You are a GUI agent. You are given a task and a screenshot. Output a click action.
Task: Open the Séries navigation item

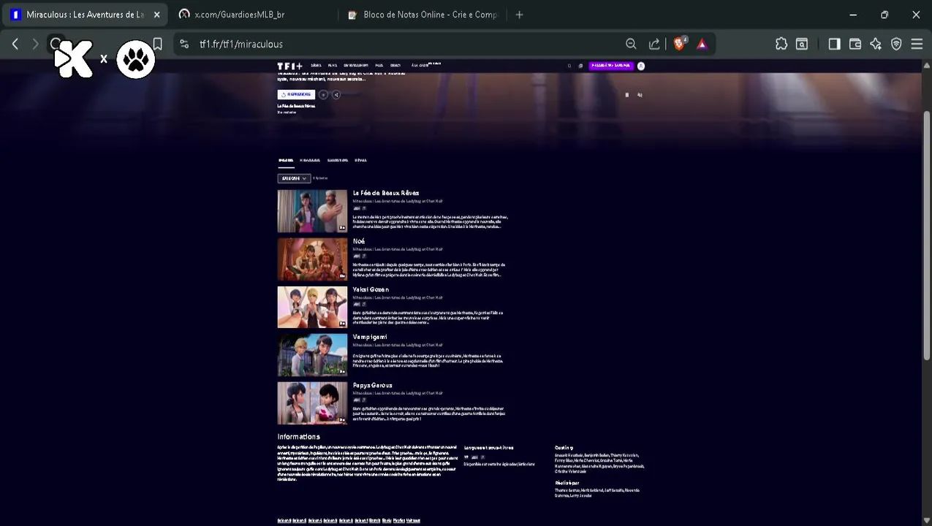pyautogui.click(x=316, y=66)
